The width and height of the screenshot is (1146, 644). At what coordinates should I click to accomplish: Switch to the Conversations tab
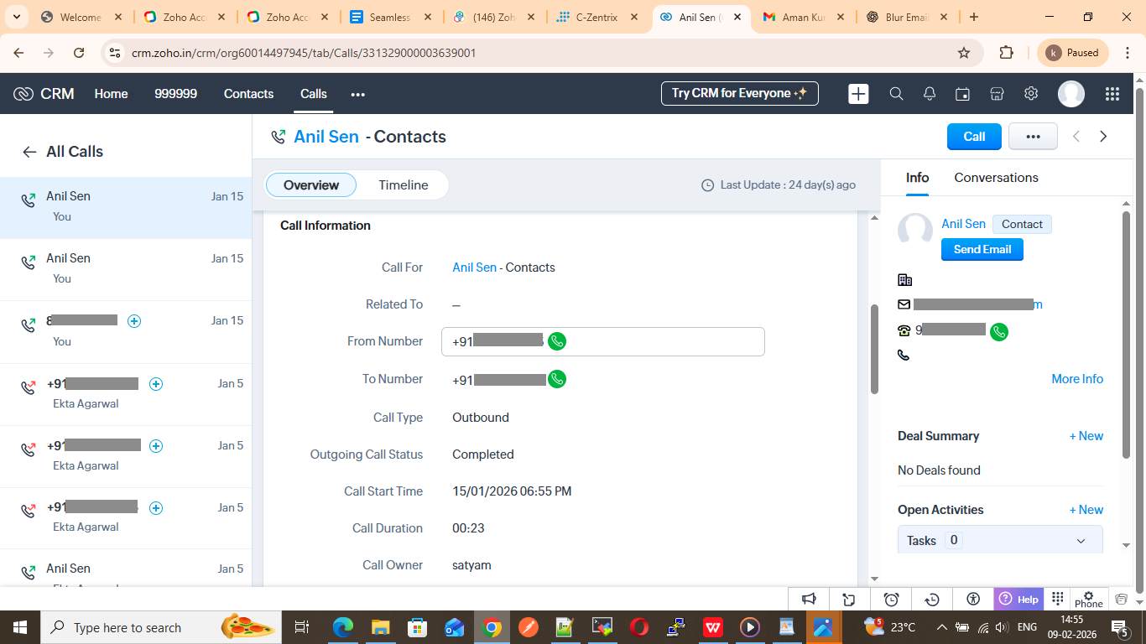point(996,178)
